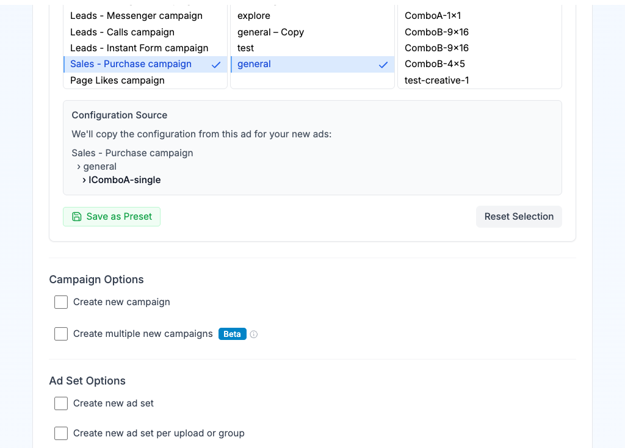625x448 pixels.
Task: Select Leads - Messenger campaign from list
Action: (136, 16)
